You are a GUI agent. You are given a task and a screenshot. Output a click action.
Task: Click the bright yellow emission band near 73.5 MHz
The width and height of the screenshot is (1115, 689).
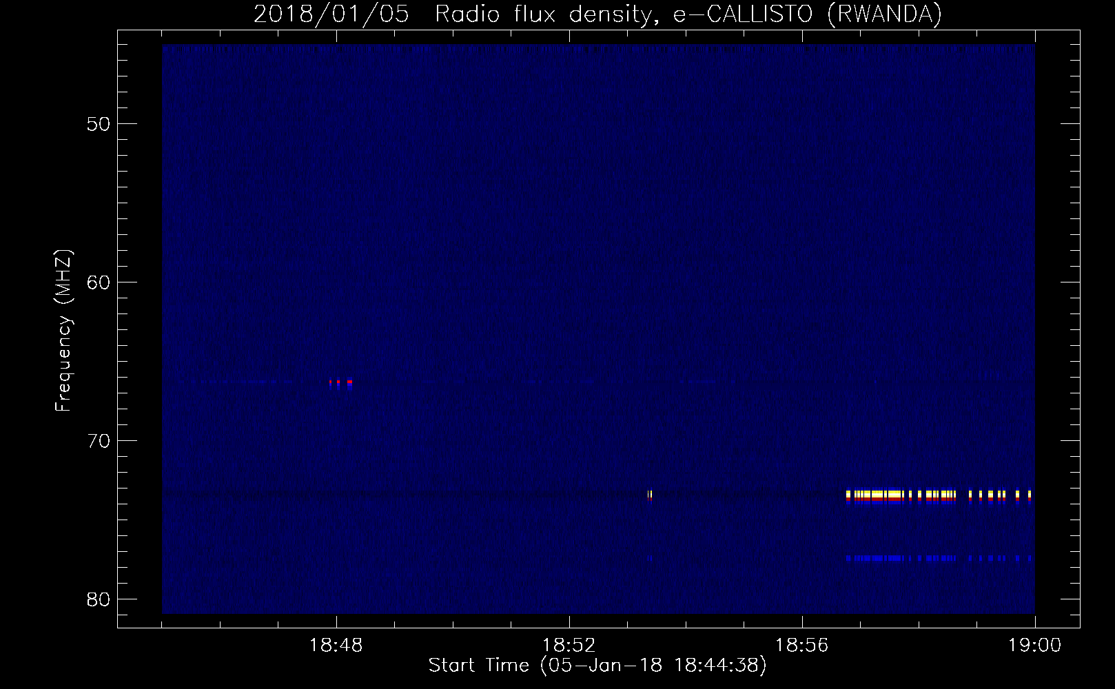[x=939, y=495]
